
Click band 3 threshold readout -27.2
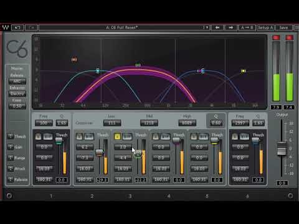(x=141, y=180)
